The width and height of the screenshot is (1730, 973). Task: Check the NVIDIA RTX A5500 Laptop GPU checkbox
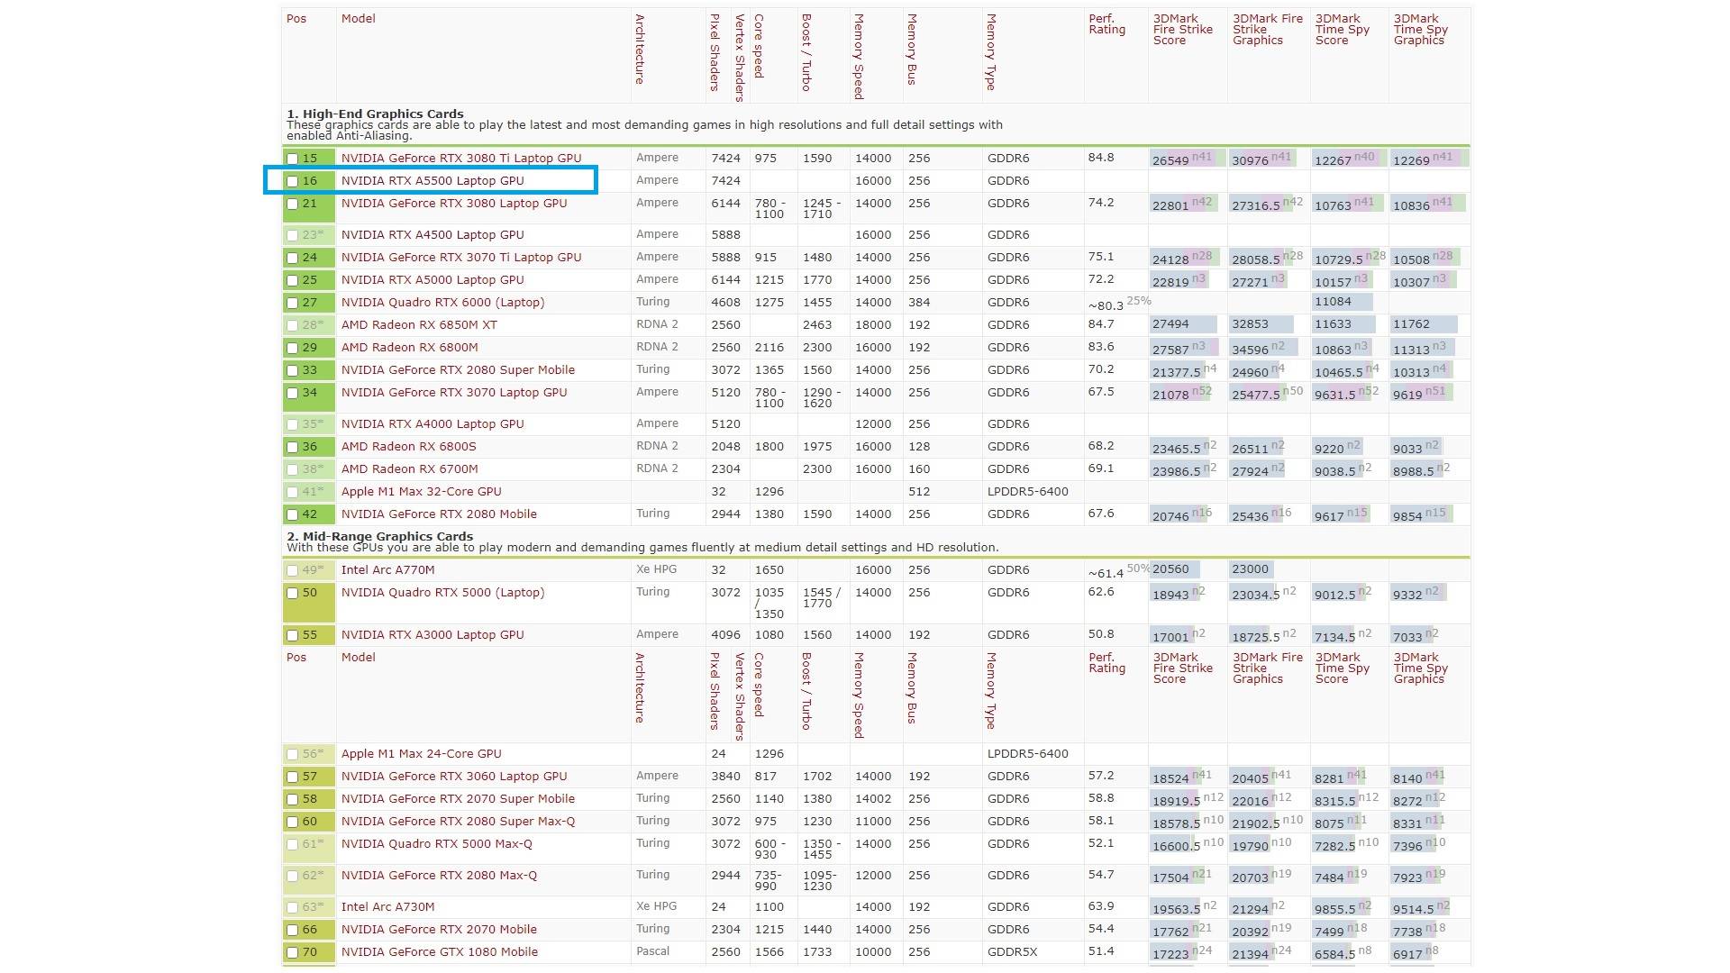(292, 181)
